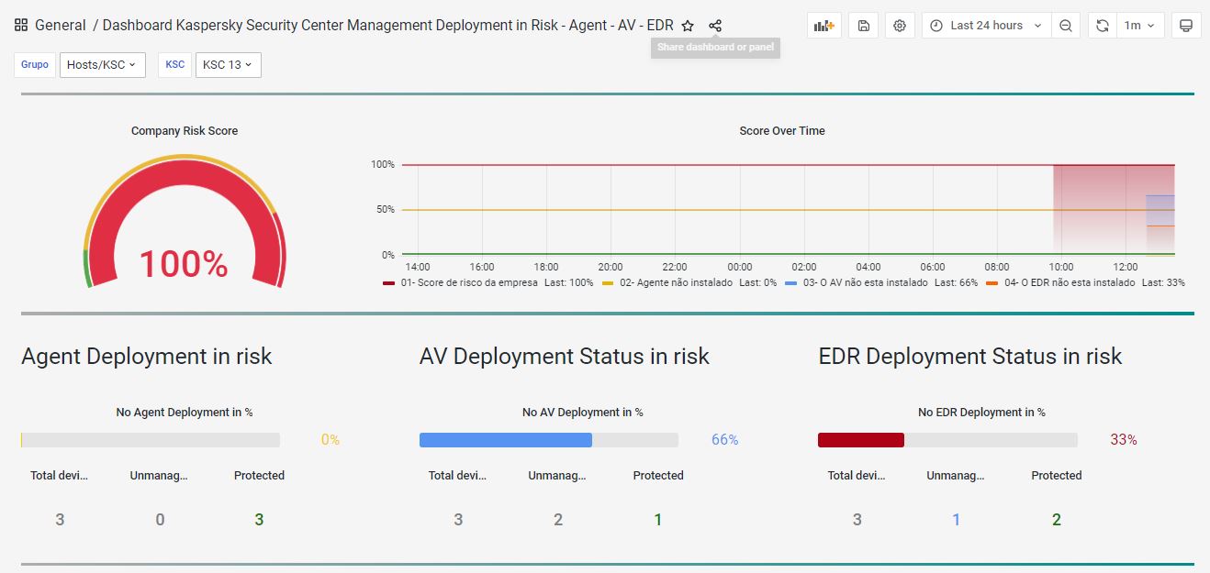Screen dimensions: 1210x573
Task: Zoom out the time range
Action: click(1066, 26)
